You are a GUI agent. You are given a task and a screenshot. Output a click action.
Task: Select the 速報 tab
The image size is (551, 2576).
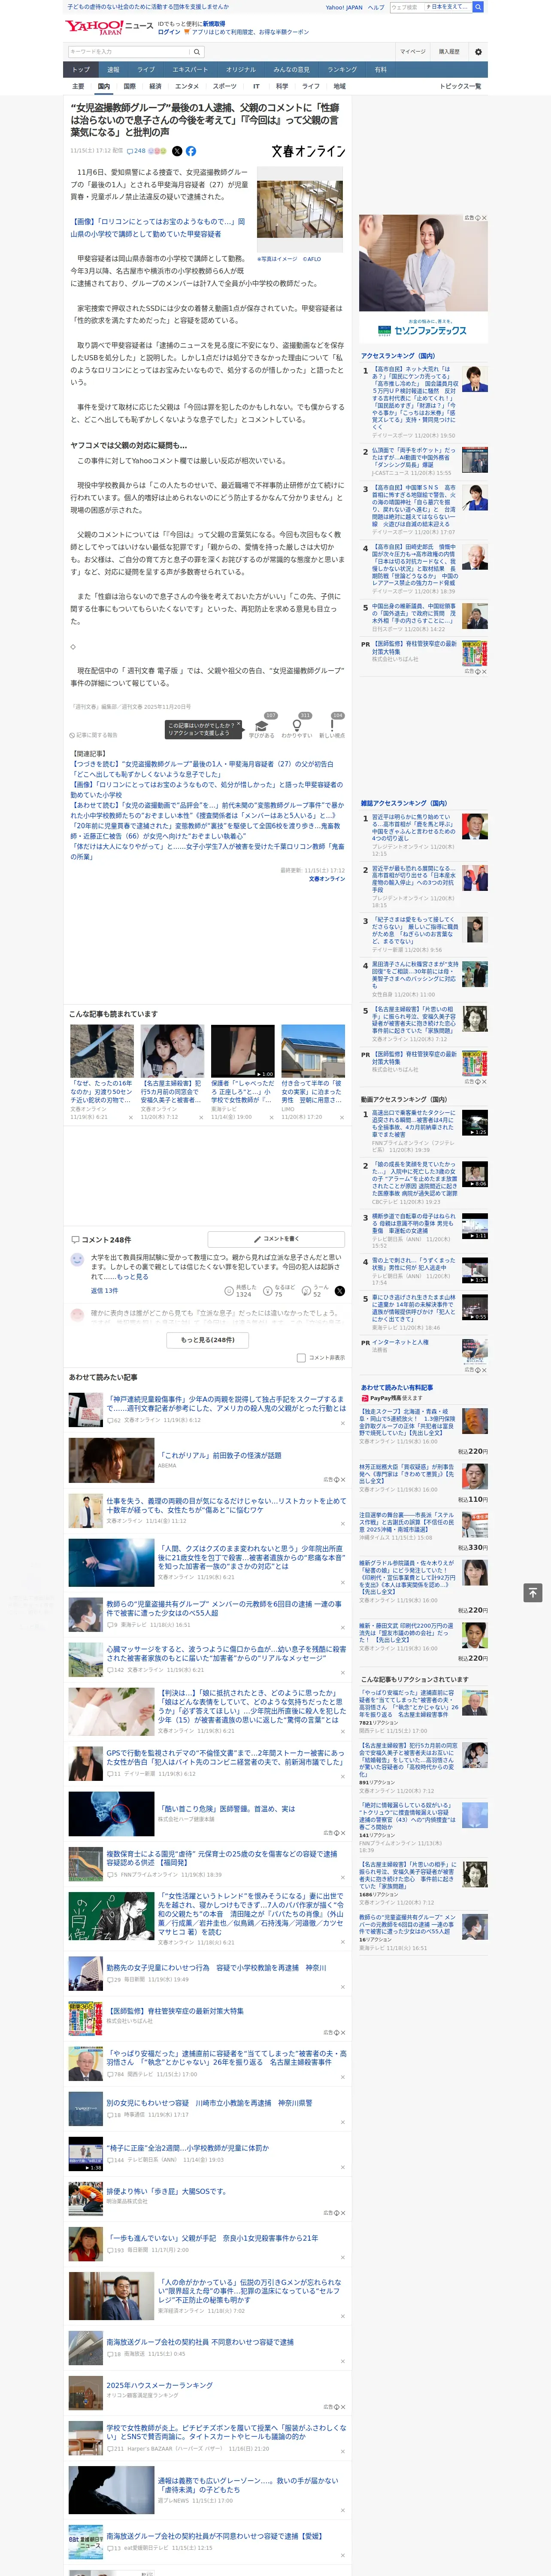113,70
